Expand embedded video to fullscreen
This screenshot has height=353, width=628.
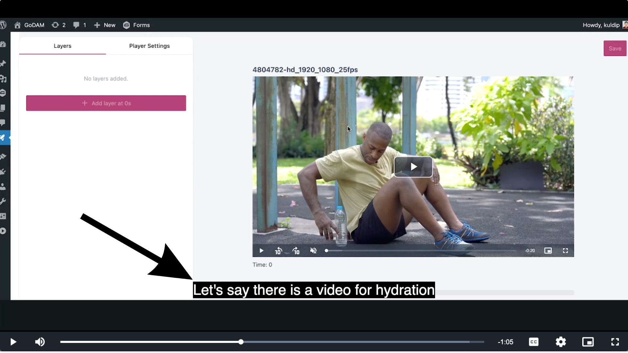click(x=565, y=251)
